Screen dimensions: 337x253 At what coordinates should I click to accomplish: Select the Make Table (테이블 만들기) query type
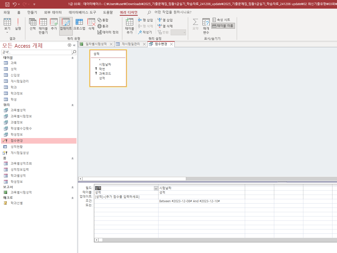click(43, 26)
